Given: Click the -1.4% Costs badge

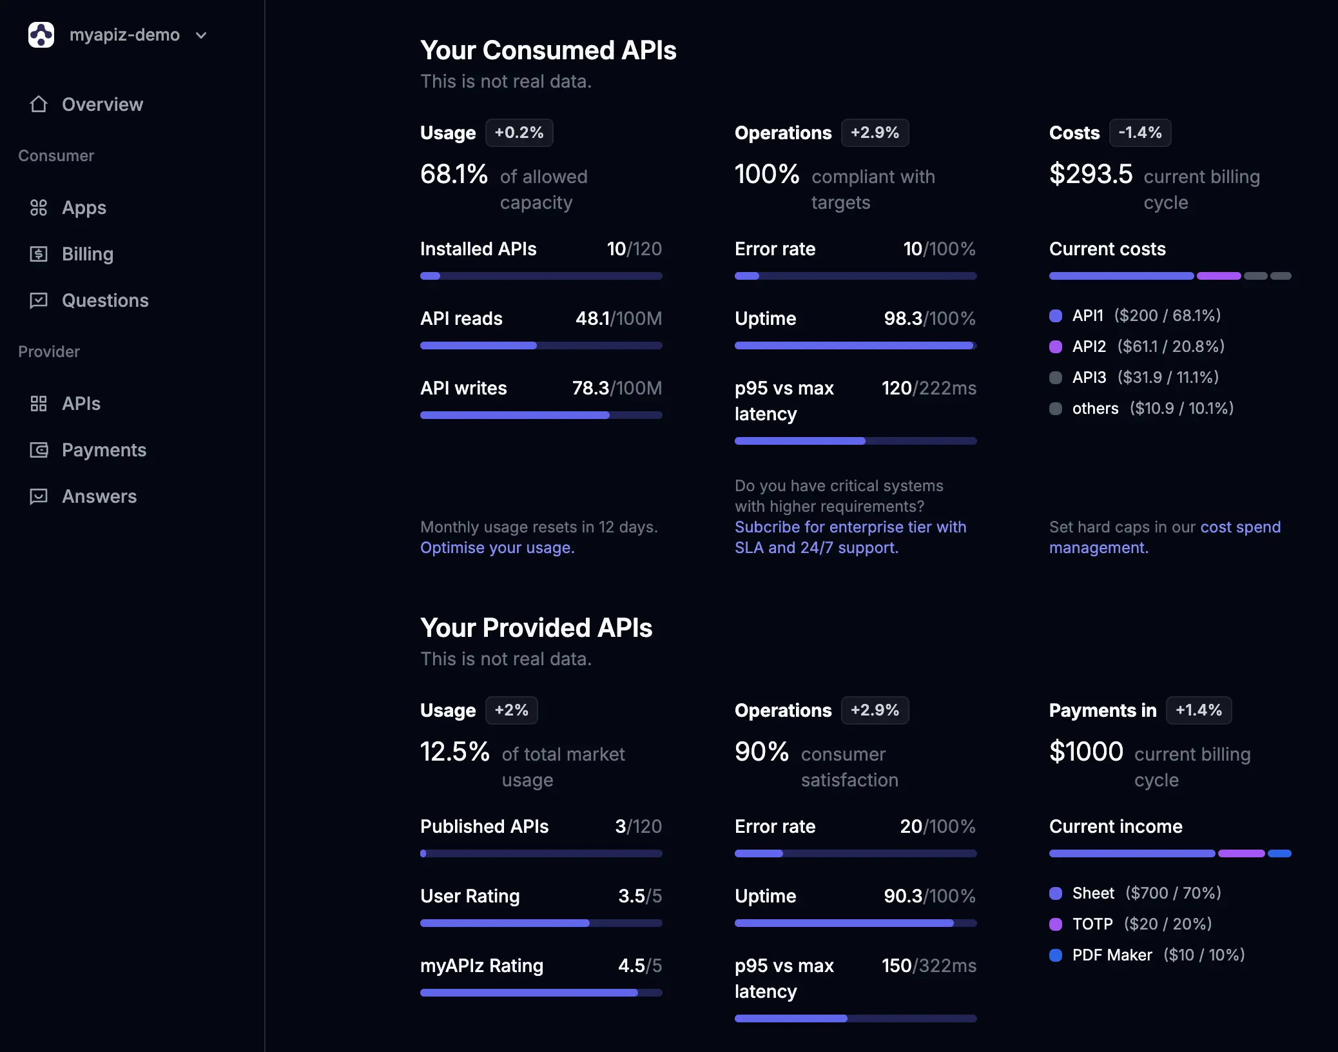Looking at the screenshot, I should pos(1140,133).
